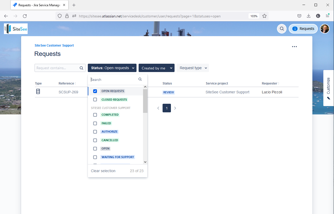The width and height of the screenshot is (334, 214).
Task: Open the tracking protection shield icon
Action: coord(60,16)
